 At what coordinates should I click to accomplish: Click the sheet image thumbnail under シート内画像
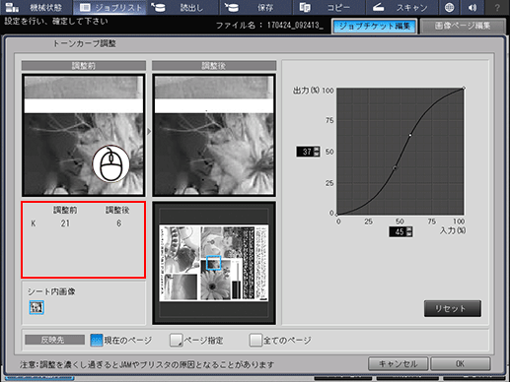click(x=36, y=307)
